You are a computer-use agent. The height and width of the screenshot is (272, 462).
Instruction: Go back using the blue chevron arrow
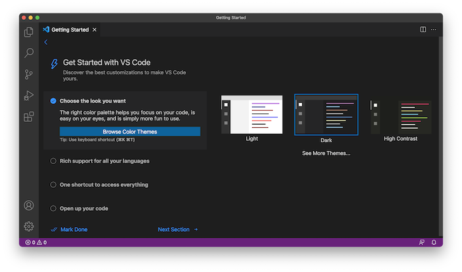click(x=46, y=42)
